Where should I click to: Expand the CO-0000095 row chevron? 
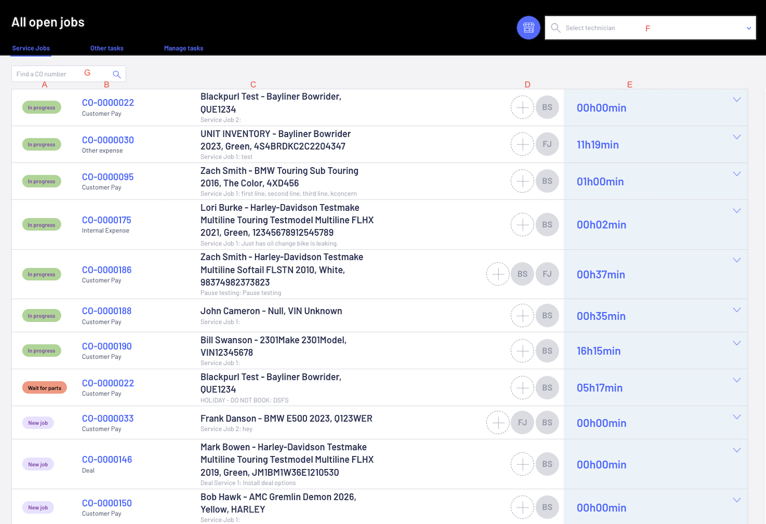[x=737, y=174]
